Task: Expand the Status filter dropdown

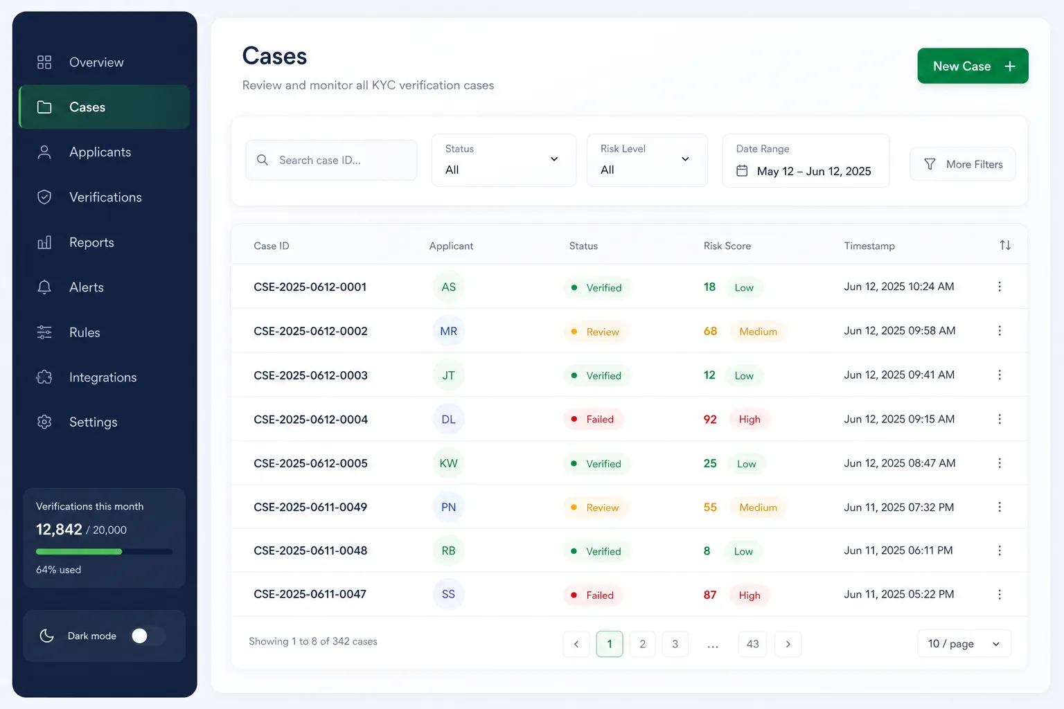Action: click(x=504, y=160)
